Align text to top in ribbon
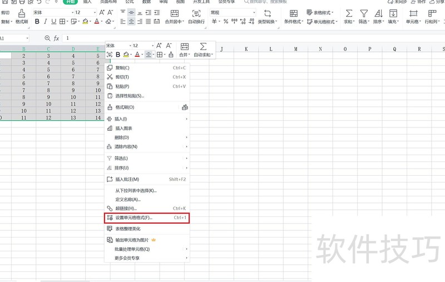 pos(123,12)
